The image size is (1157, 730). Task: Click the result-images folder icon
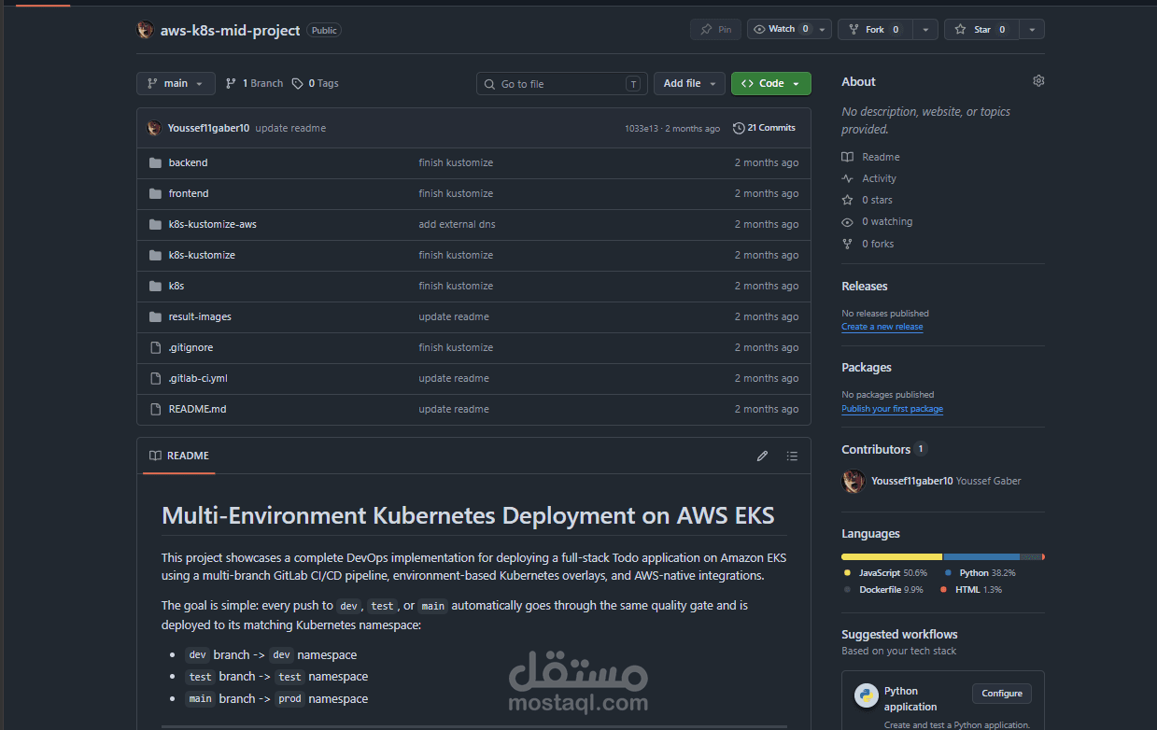tap(155, 316)
